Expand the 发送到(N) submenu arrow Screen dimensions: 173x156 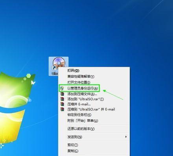coord(126,137)
